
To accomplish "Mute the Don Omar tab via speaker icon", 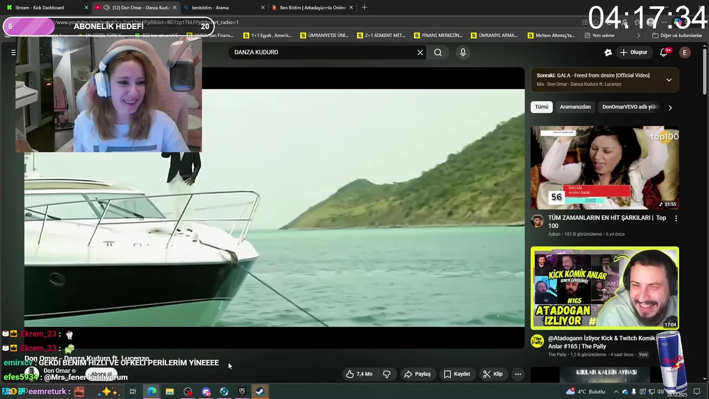I will [106, 8].
